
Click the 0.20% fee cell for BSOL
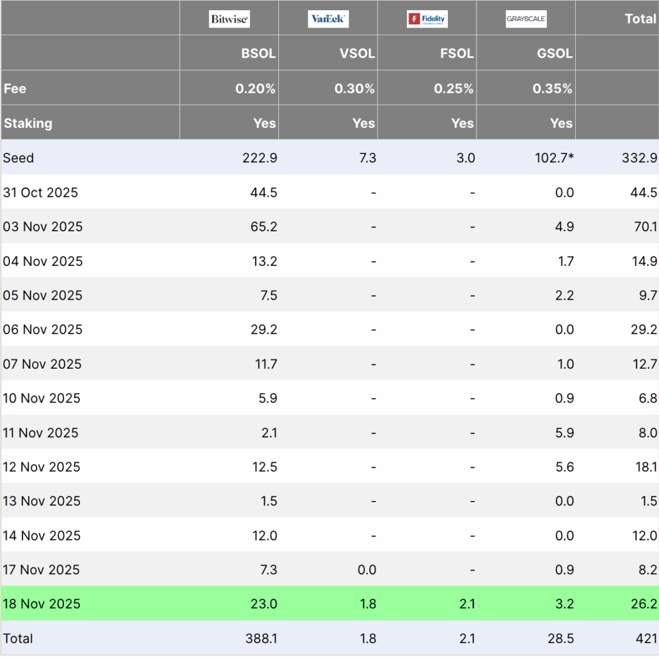255,89
